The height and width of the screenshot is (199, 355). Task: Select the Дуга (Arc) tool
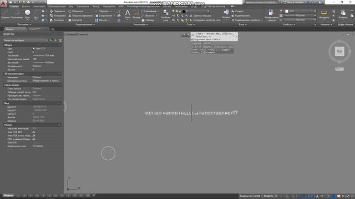click(x=36, y=14)
